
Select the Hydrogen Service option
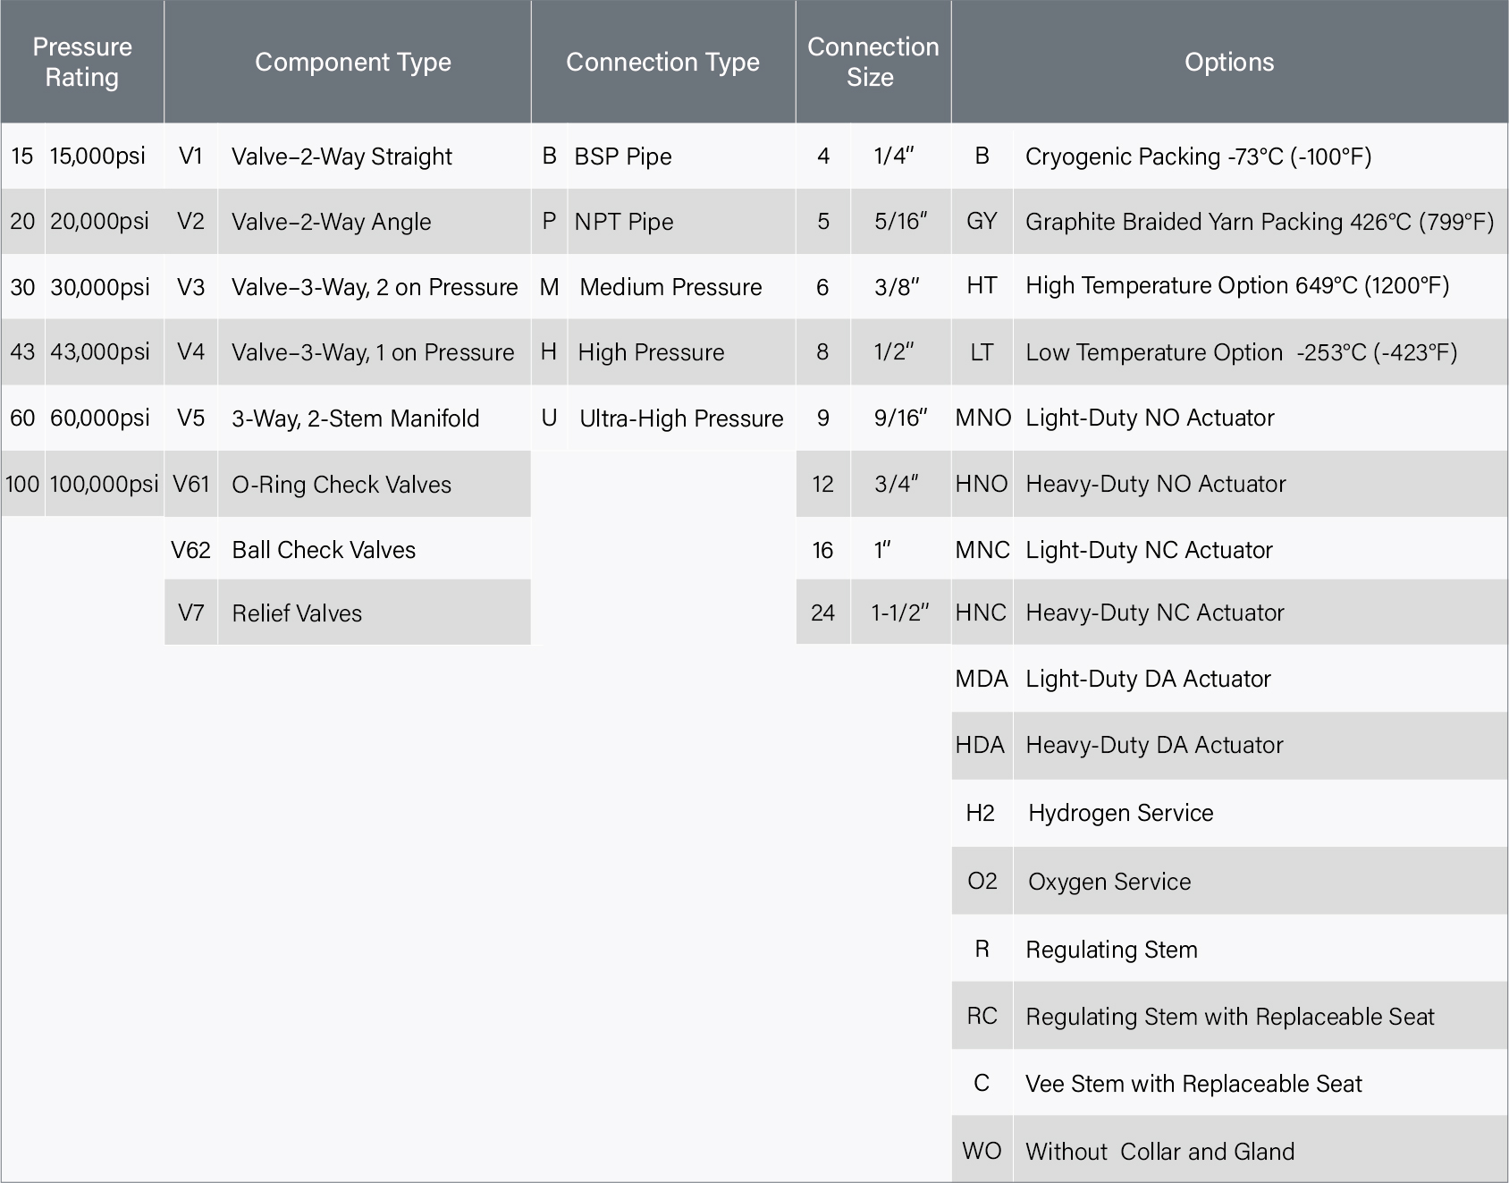point(1120,813)
